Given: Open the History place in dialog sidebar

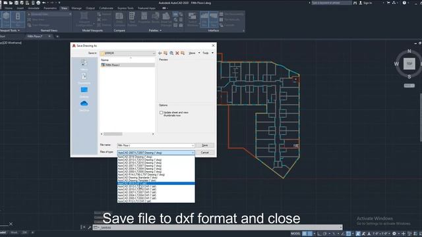Looking at the screenshot, I should point(84,65).
